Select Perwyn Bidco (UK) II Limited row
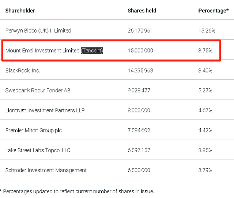 38,31
